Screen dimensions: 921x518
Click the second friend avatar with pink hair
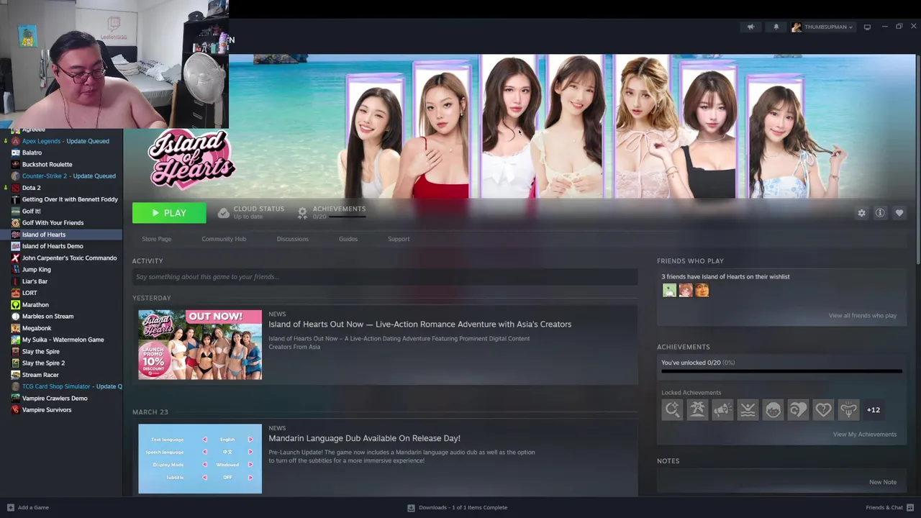click(x=686, y=291)
